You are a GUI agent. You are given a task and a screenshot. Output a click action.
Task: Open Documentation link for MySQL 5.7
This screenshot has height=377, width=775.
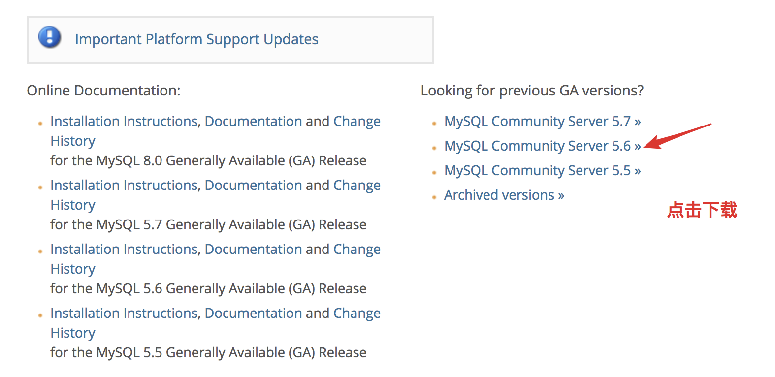[x=253, y=185]
